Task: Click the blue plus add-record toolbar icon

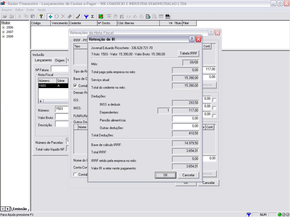Action: click(51, 17)
